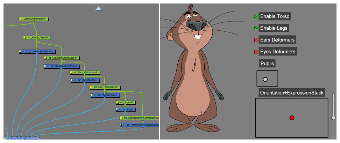Click the up triangle to exit group
This screenshot has width=340, height=143.
pos(99,9)
